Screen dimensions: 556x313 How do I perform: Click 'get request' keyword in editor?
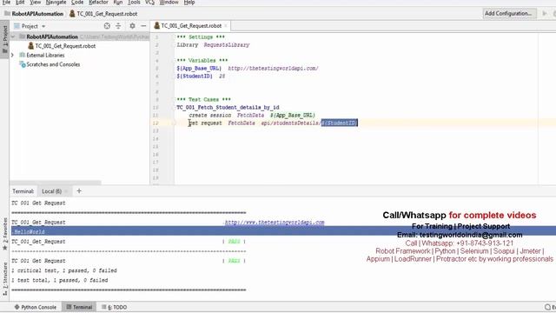point(205,123)
